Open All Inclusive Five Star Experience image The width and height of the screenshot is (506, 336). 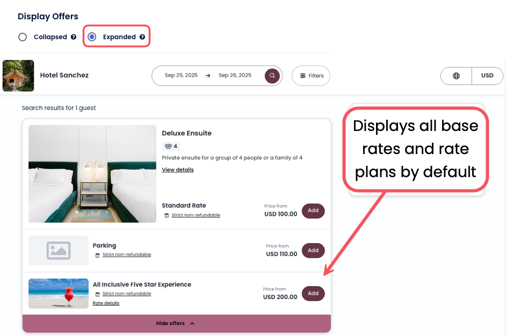pos(59,294)
